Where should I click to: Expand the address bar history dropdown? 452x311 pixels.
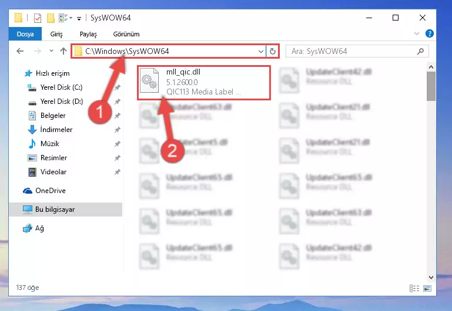pos(261,52)
